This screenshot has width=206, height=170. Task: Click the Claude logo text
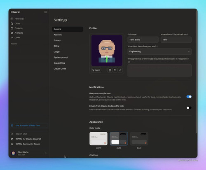[x=15, y=12]
